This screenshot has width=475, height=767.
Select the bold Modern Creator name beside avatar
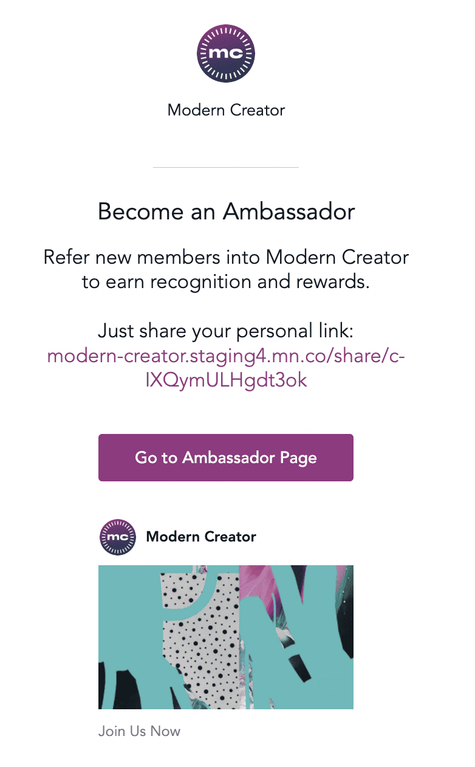[x=201, y=537]
